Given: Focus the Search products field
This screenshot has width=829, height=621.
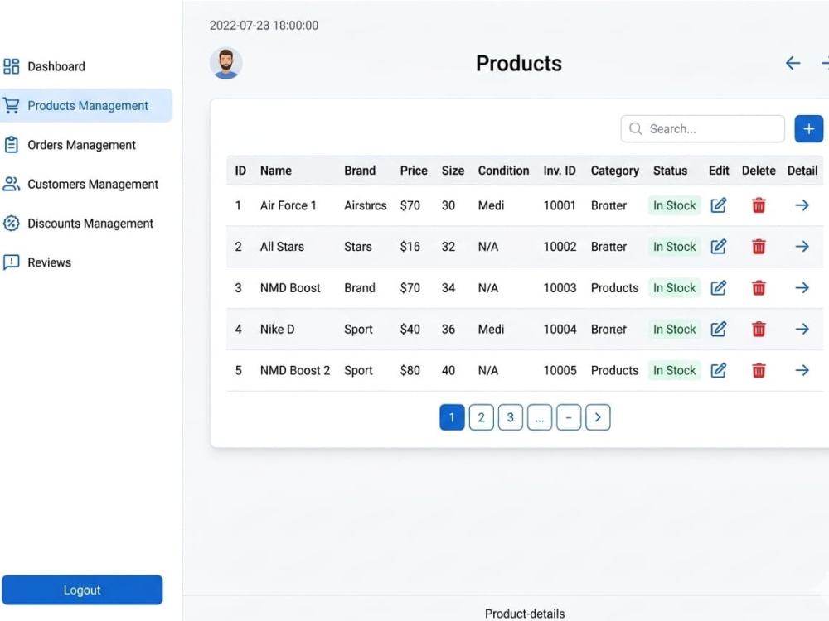Looking at the screenshot, I should (x=702, y=129).
